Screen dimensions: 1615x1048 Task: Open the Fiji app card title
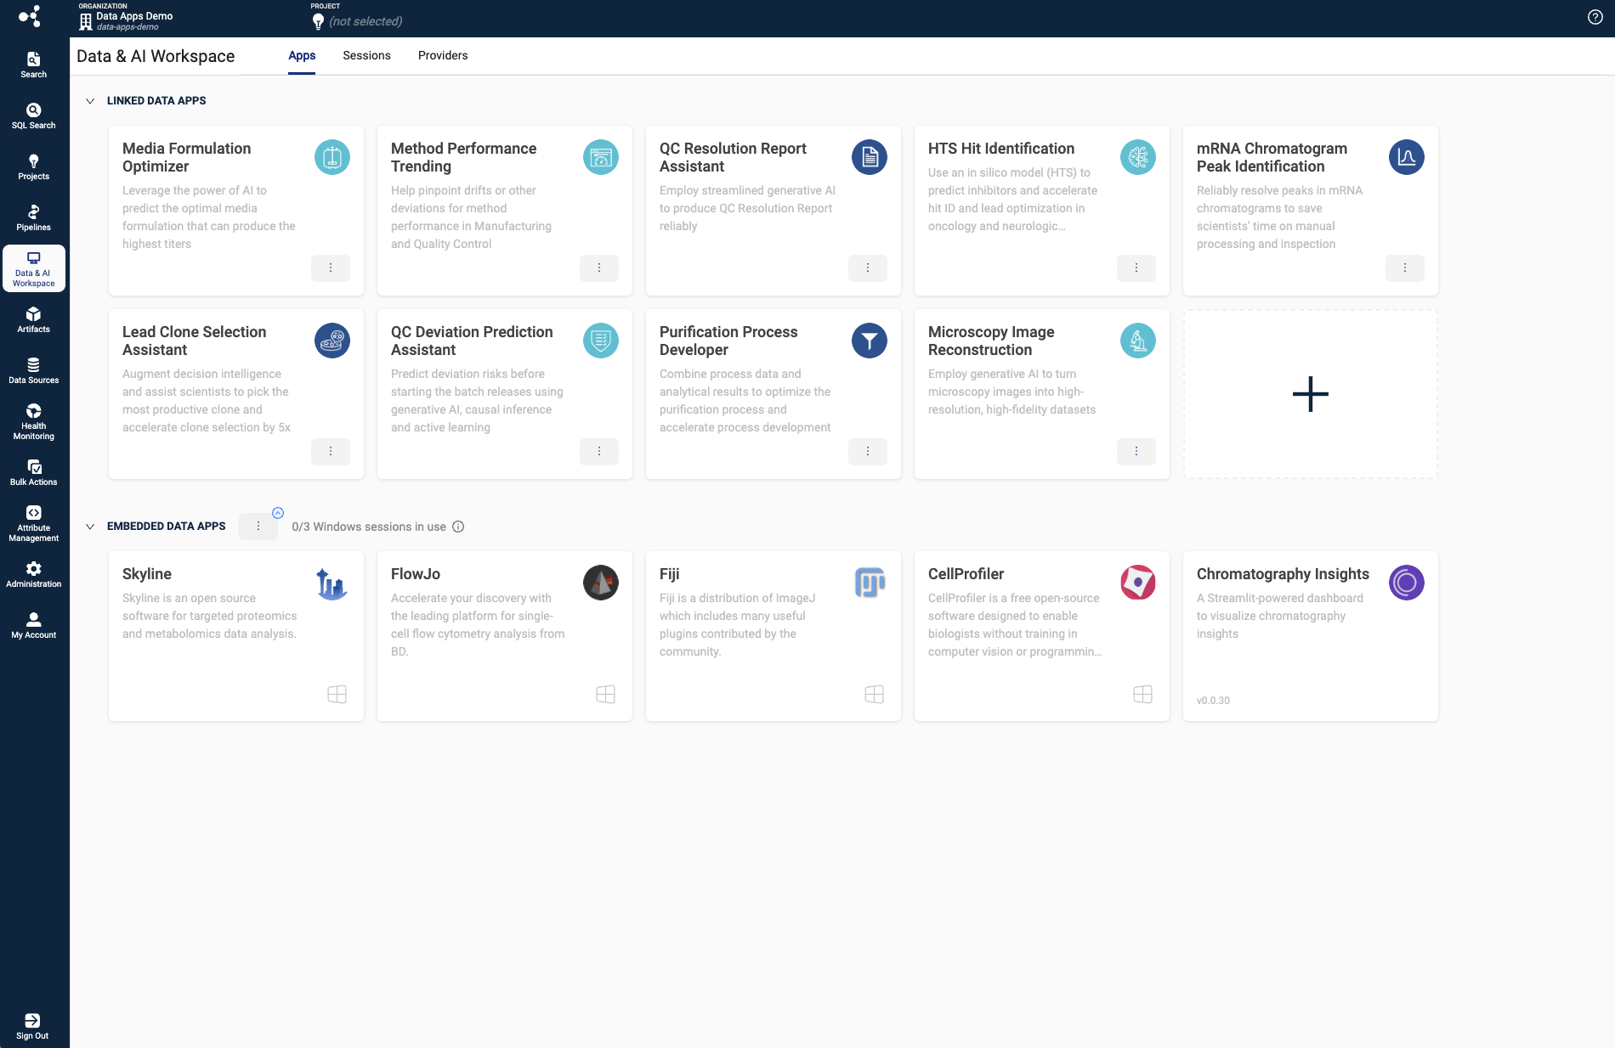point(670,574)
